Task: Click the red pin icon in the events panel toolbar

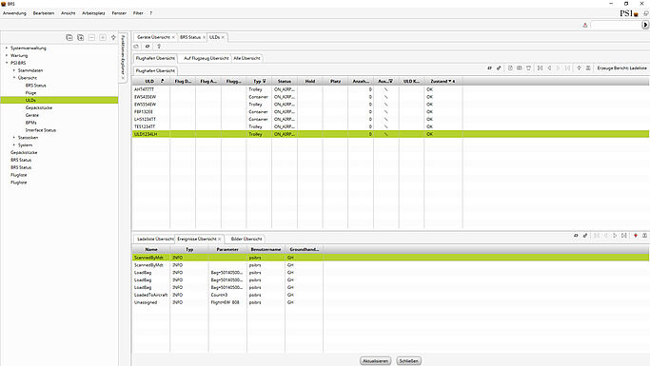Action: coord(636,236)
